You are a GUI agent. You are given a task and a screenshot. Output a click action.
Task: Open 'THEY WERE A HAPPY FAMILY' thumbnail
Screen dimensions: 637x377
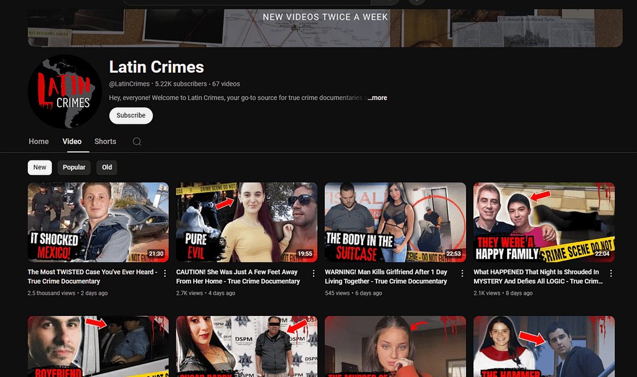[544, 222]
